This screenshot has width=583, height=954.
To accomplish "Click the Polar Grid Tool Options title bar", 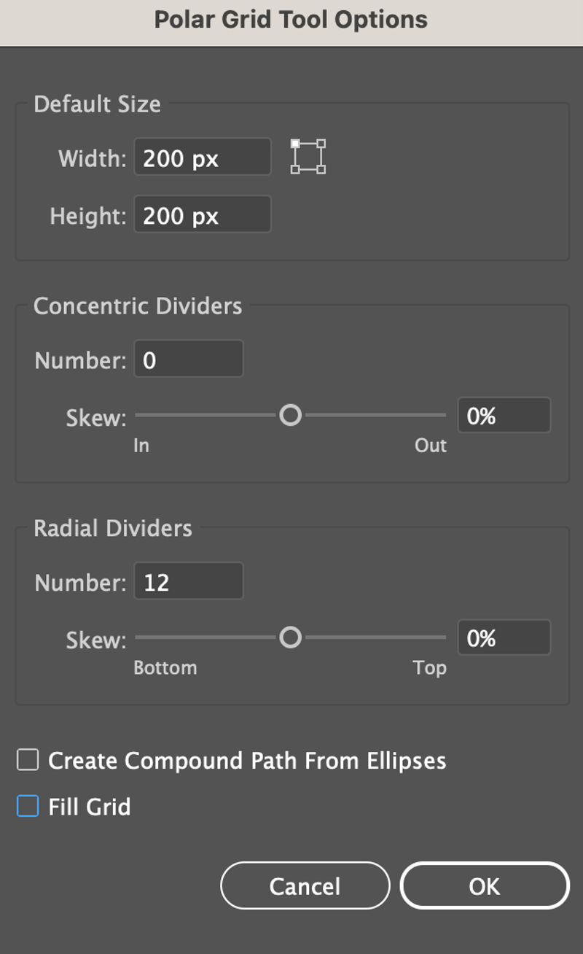I will pyautogui.click(x=291, y=20).
